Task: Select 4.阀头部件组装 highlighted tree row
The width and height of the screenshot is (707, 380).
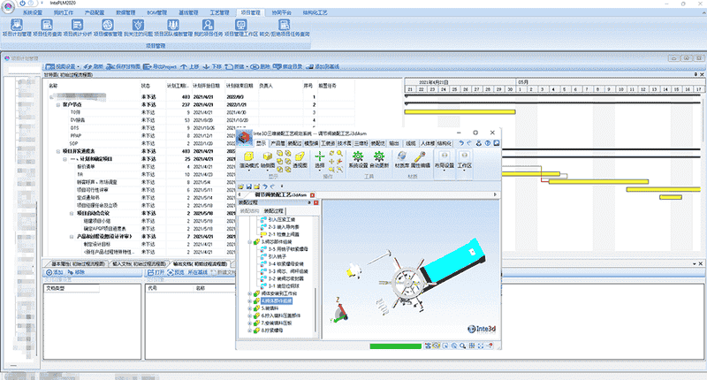Action: coord(277,300)
